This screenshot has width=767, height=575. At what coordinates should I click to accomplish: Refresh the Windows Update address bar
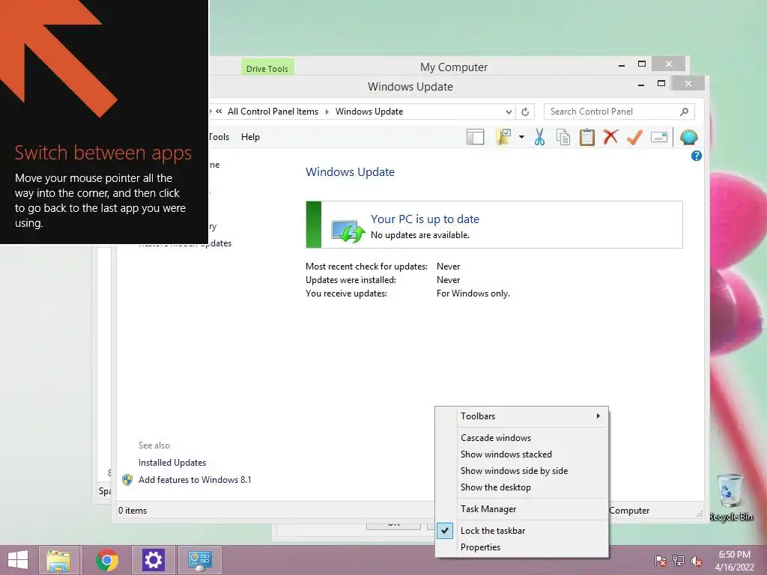click(525, 112)
